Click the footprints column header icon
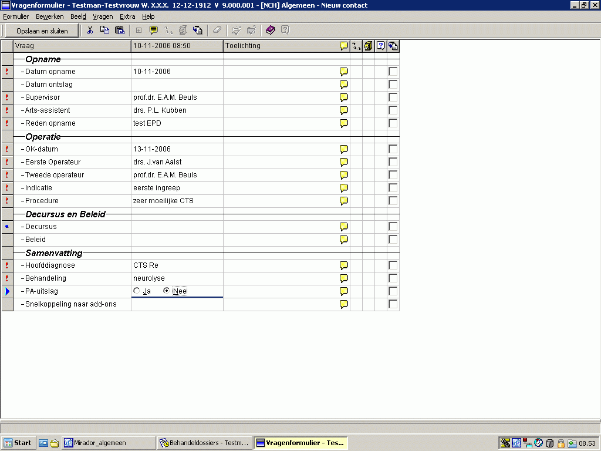The height and width of the screenshot is (451, 601). (x=356, y=46)
